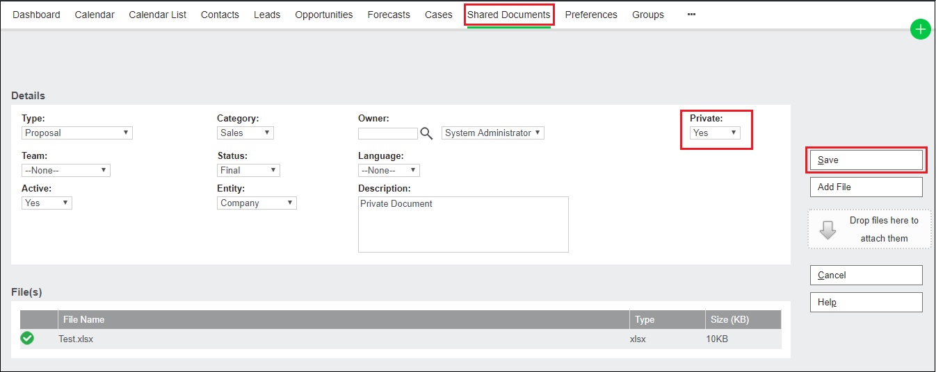Click the green checkmark beside Test.xlsx
936x372 pixels.
[27, 338]
